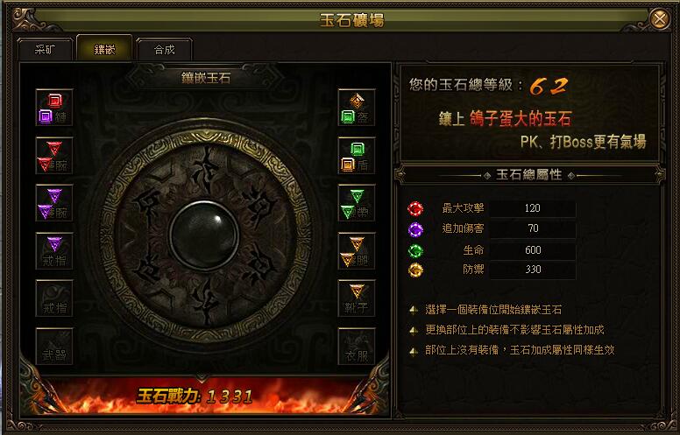
Task: Select the empty 武器 weapon slot
Action: pyautogui.click(x=54, y=347)
